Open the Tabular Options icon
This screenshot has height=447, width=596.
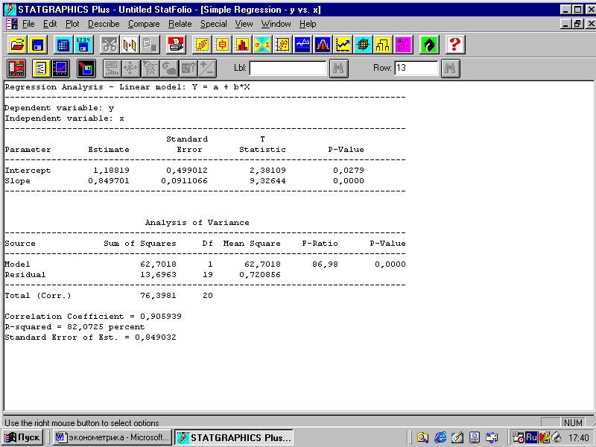tap(41, 69)
